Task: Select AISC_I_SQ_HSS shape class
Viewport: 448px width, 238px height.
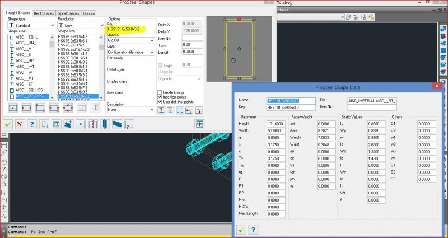Action: (29, 90)
